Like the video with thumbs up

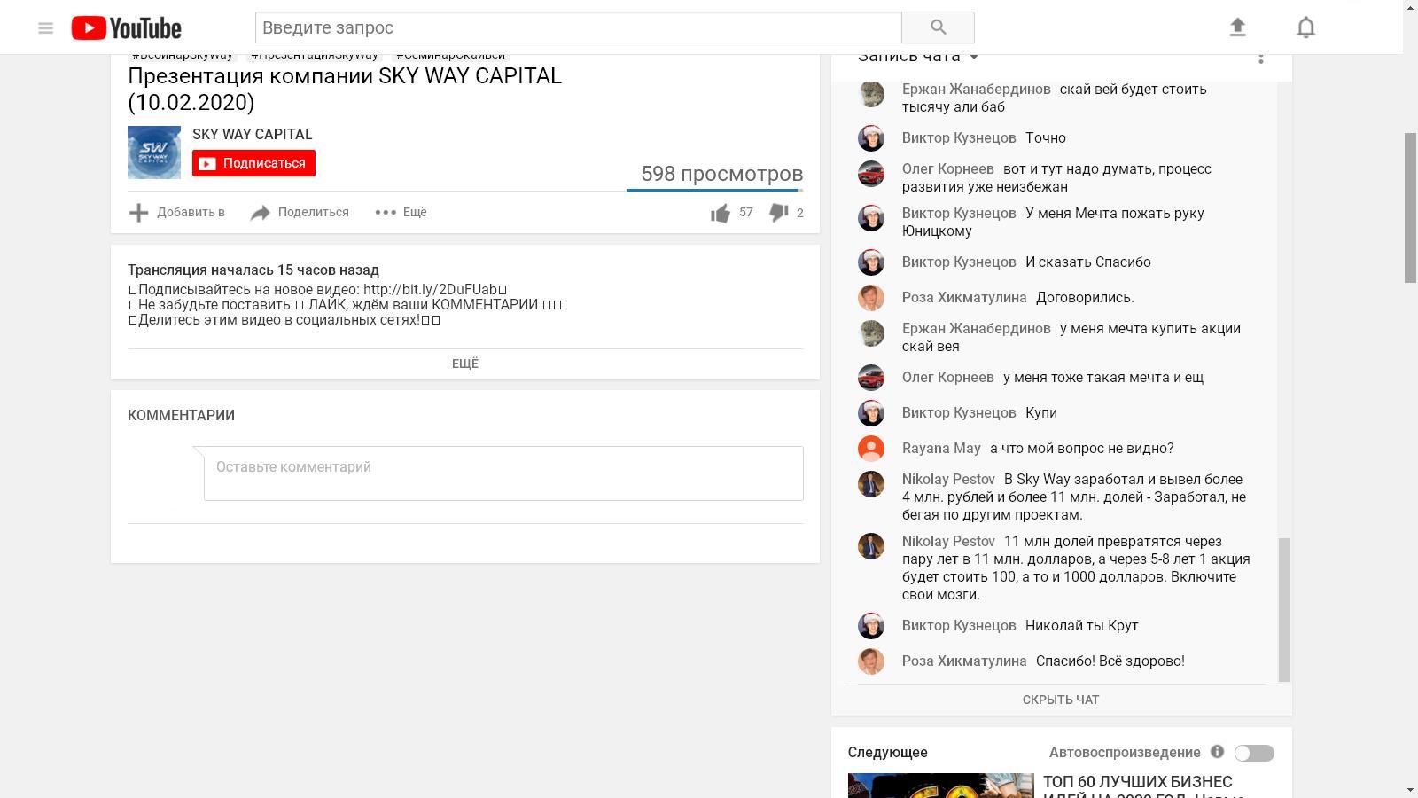721,213
